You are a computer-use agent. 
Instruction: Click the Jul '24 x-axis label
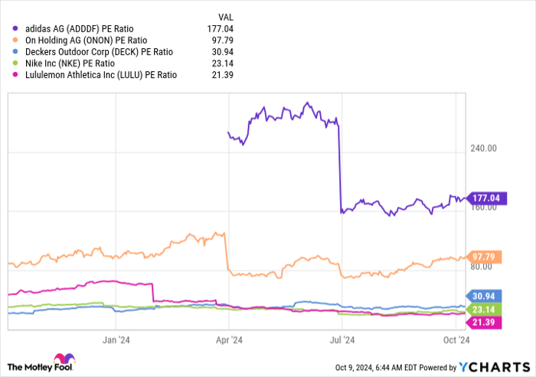coord(342,339)
